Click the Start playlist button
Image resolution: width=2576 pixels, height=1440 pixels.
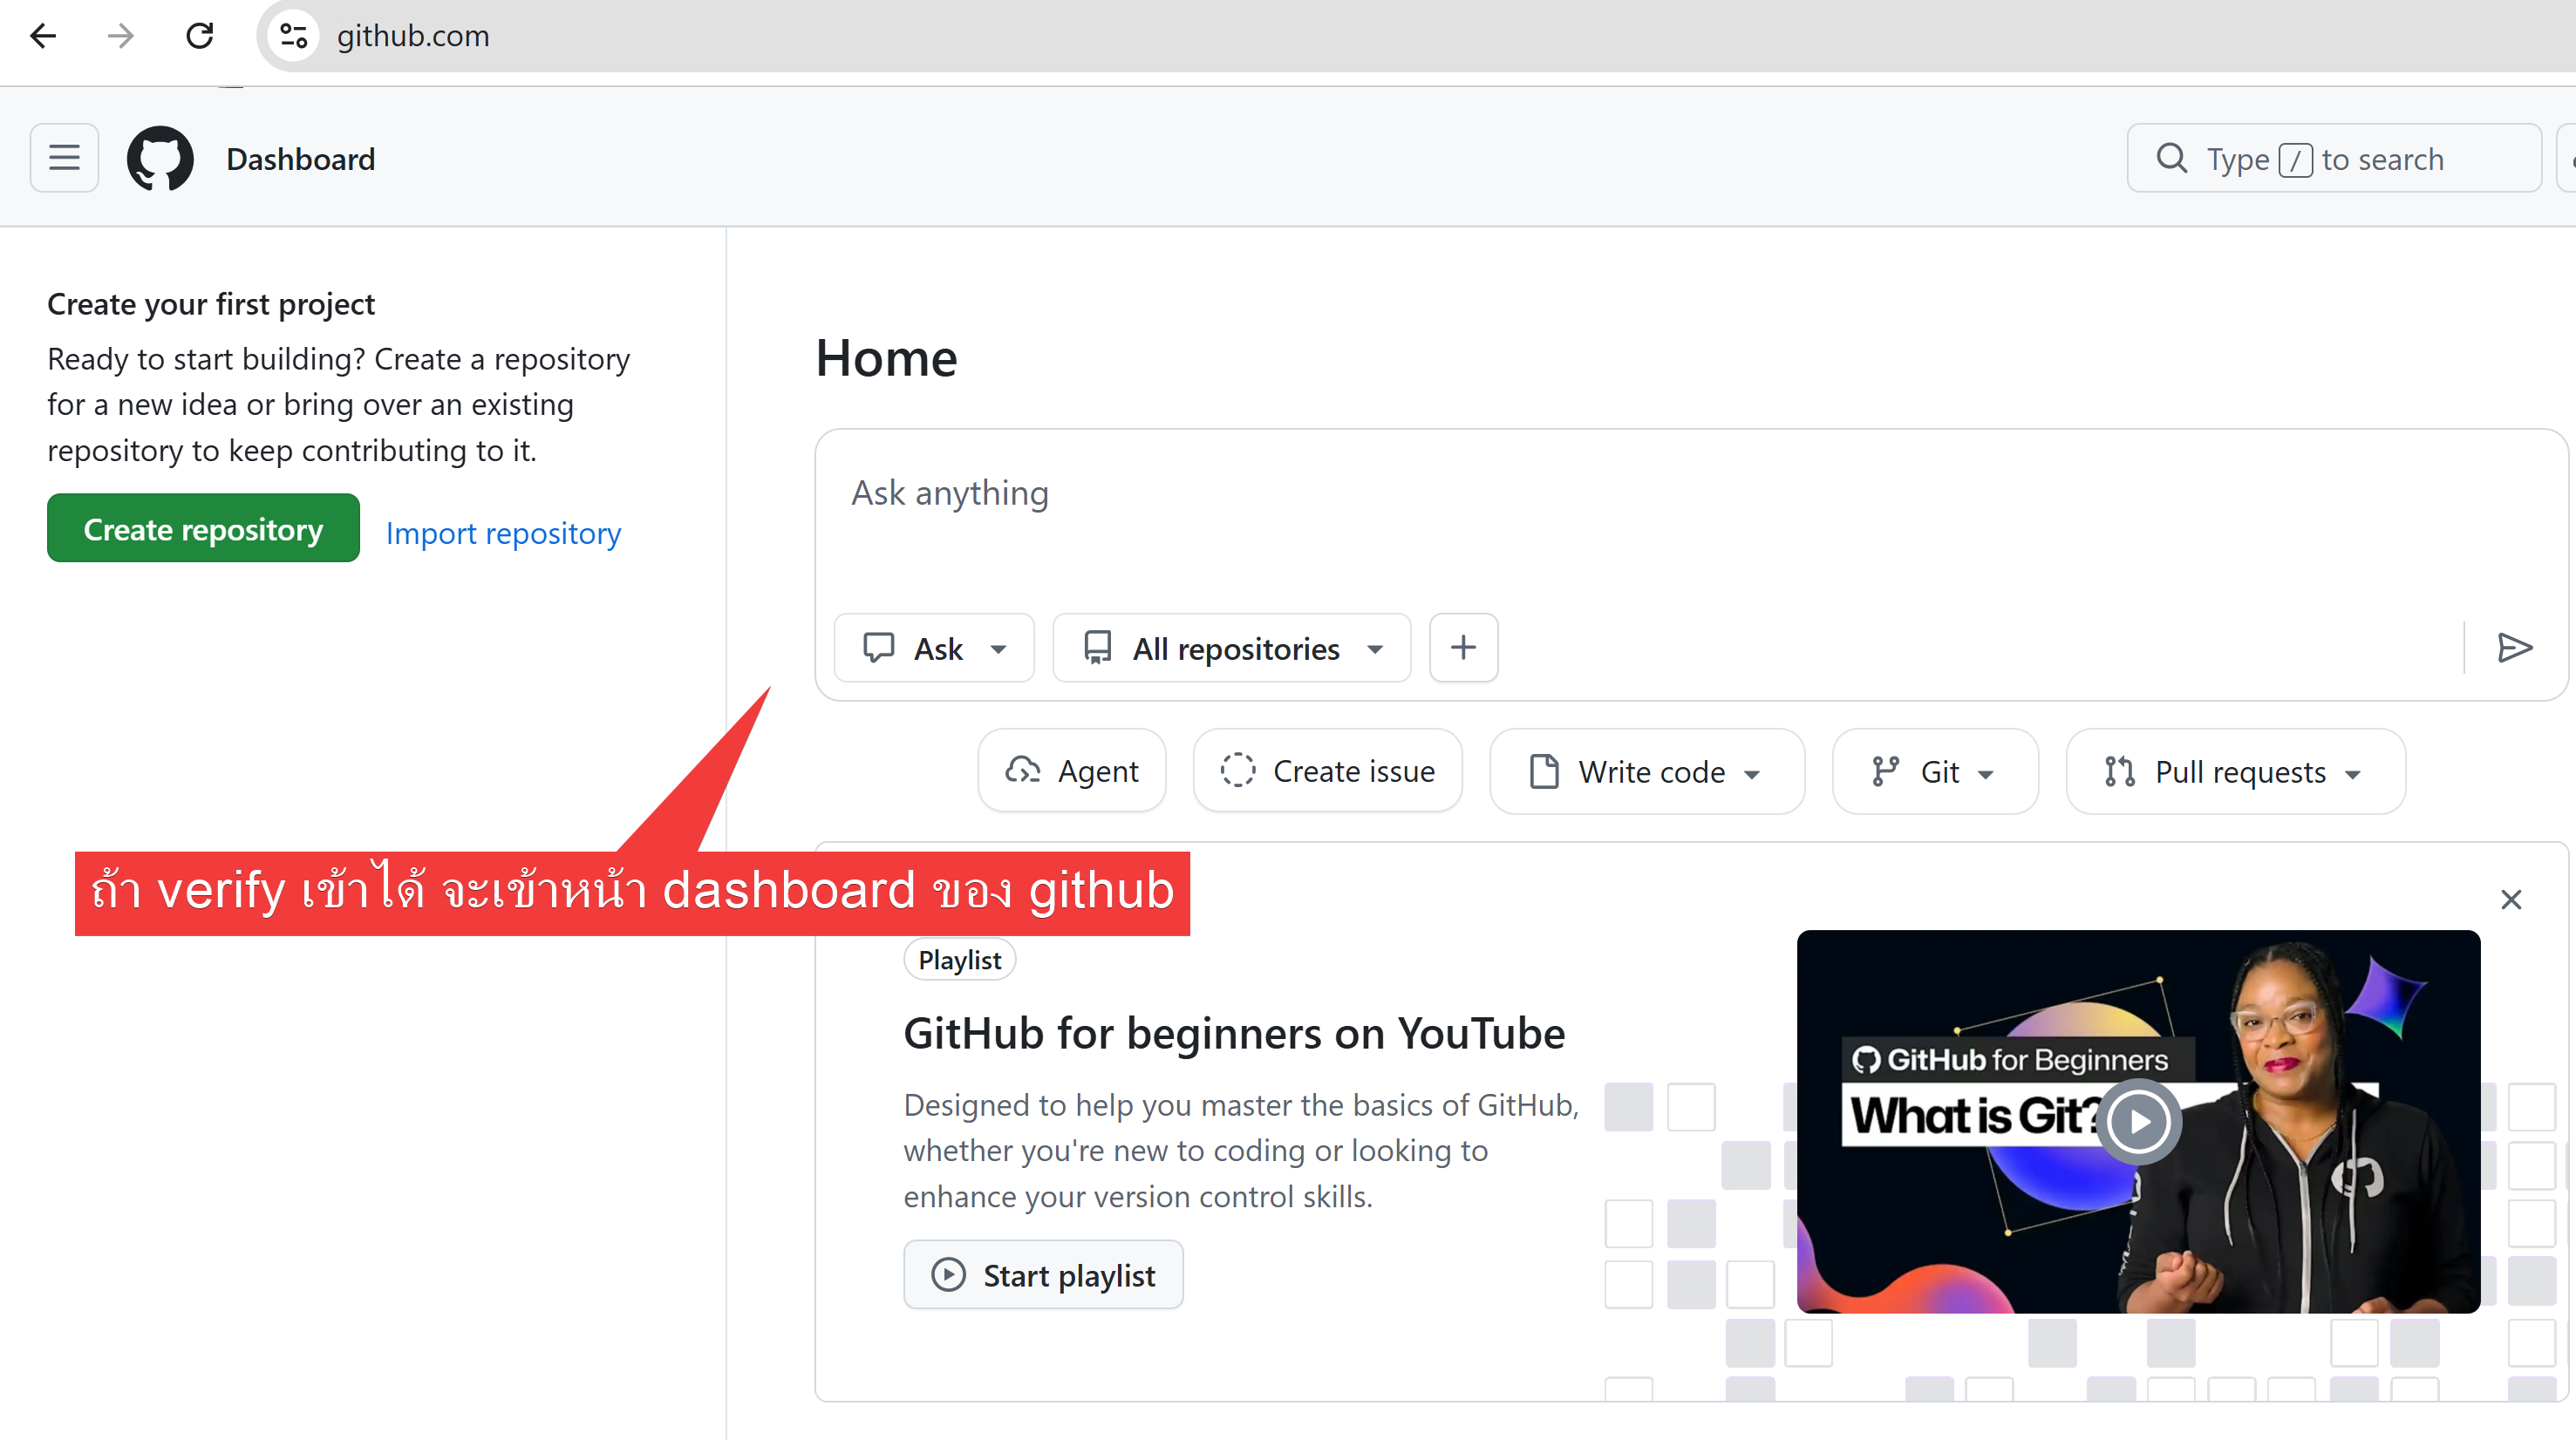(x=1043, y=1275)
